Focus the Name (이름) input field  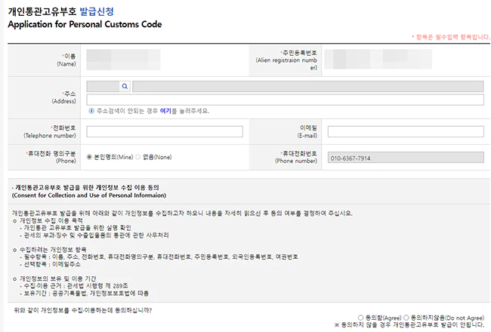coord(123,60)
